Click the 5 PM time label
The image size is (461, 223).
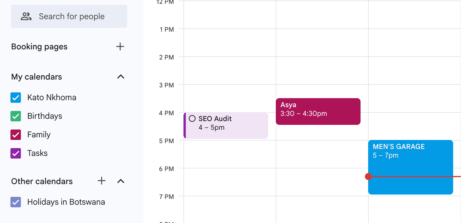pyautogui.click(x=166, y=141)
